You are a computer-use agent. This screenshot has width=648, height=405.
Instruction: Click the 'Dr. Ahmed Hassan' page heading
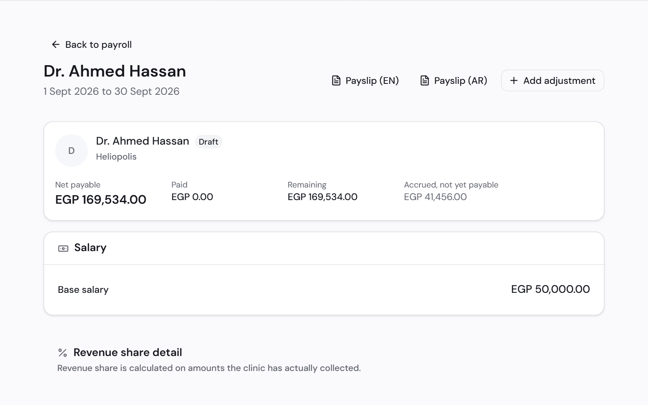click(115, 71)
